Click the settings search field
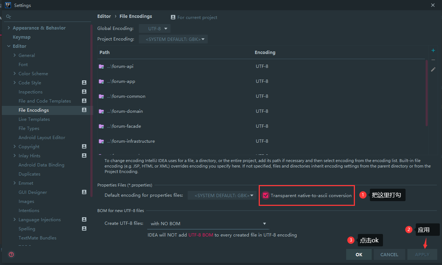Image resolution: width=442 pixels, height=265 pixels. pos(48,17)
